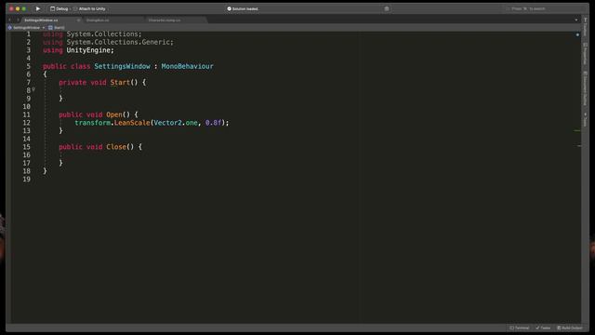Close the SettingsWindow.cs tab
The height and width of the screenshot is (335, 595).
(78, 20)
